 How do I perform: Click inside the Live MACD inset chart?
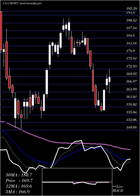pos(77,182)
